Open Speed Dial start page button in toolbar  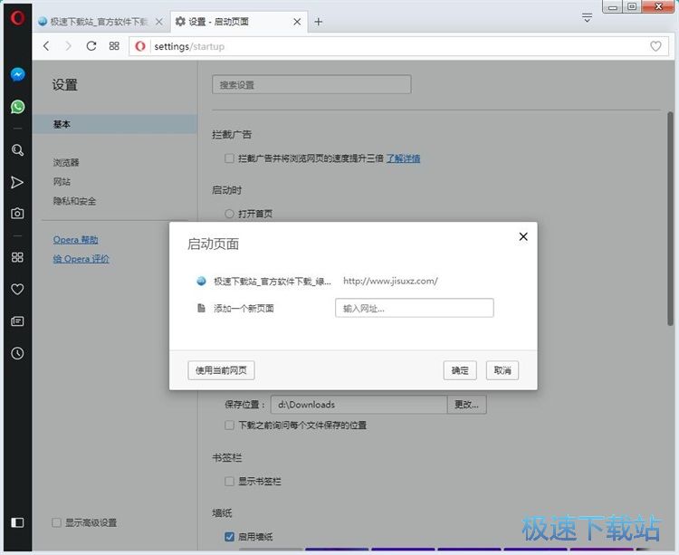[x=114, y=46]
